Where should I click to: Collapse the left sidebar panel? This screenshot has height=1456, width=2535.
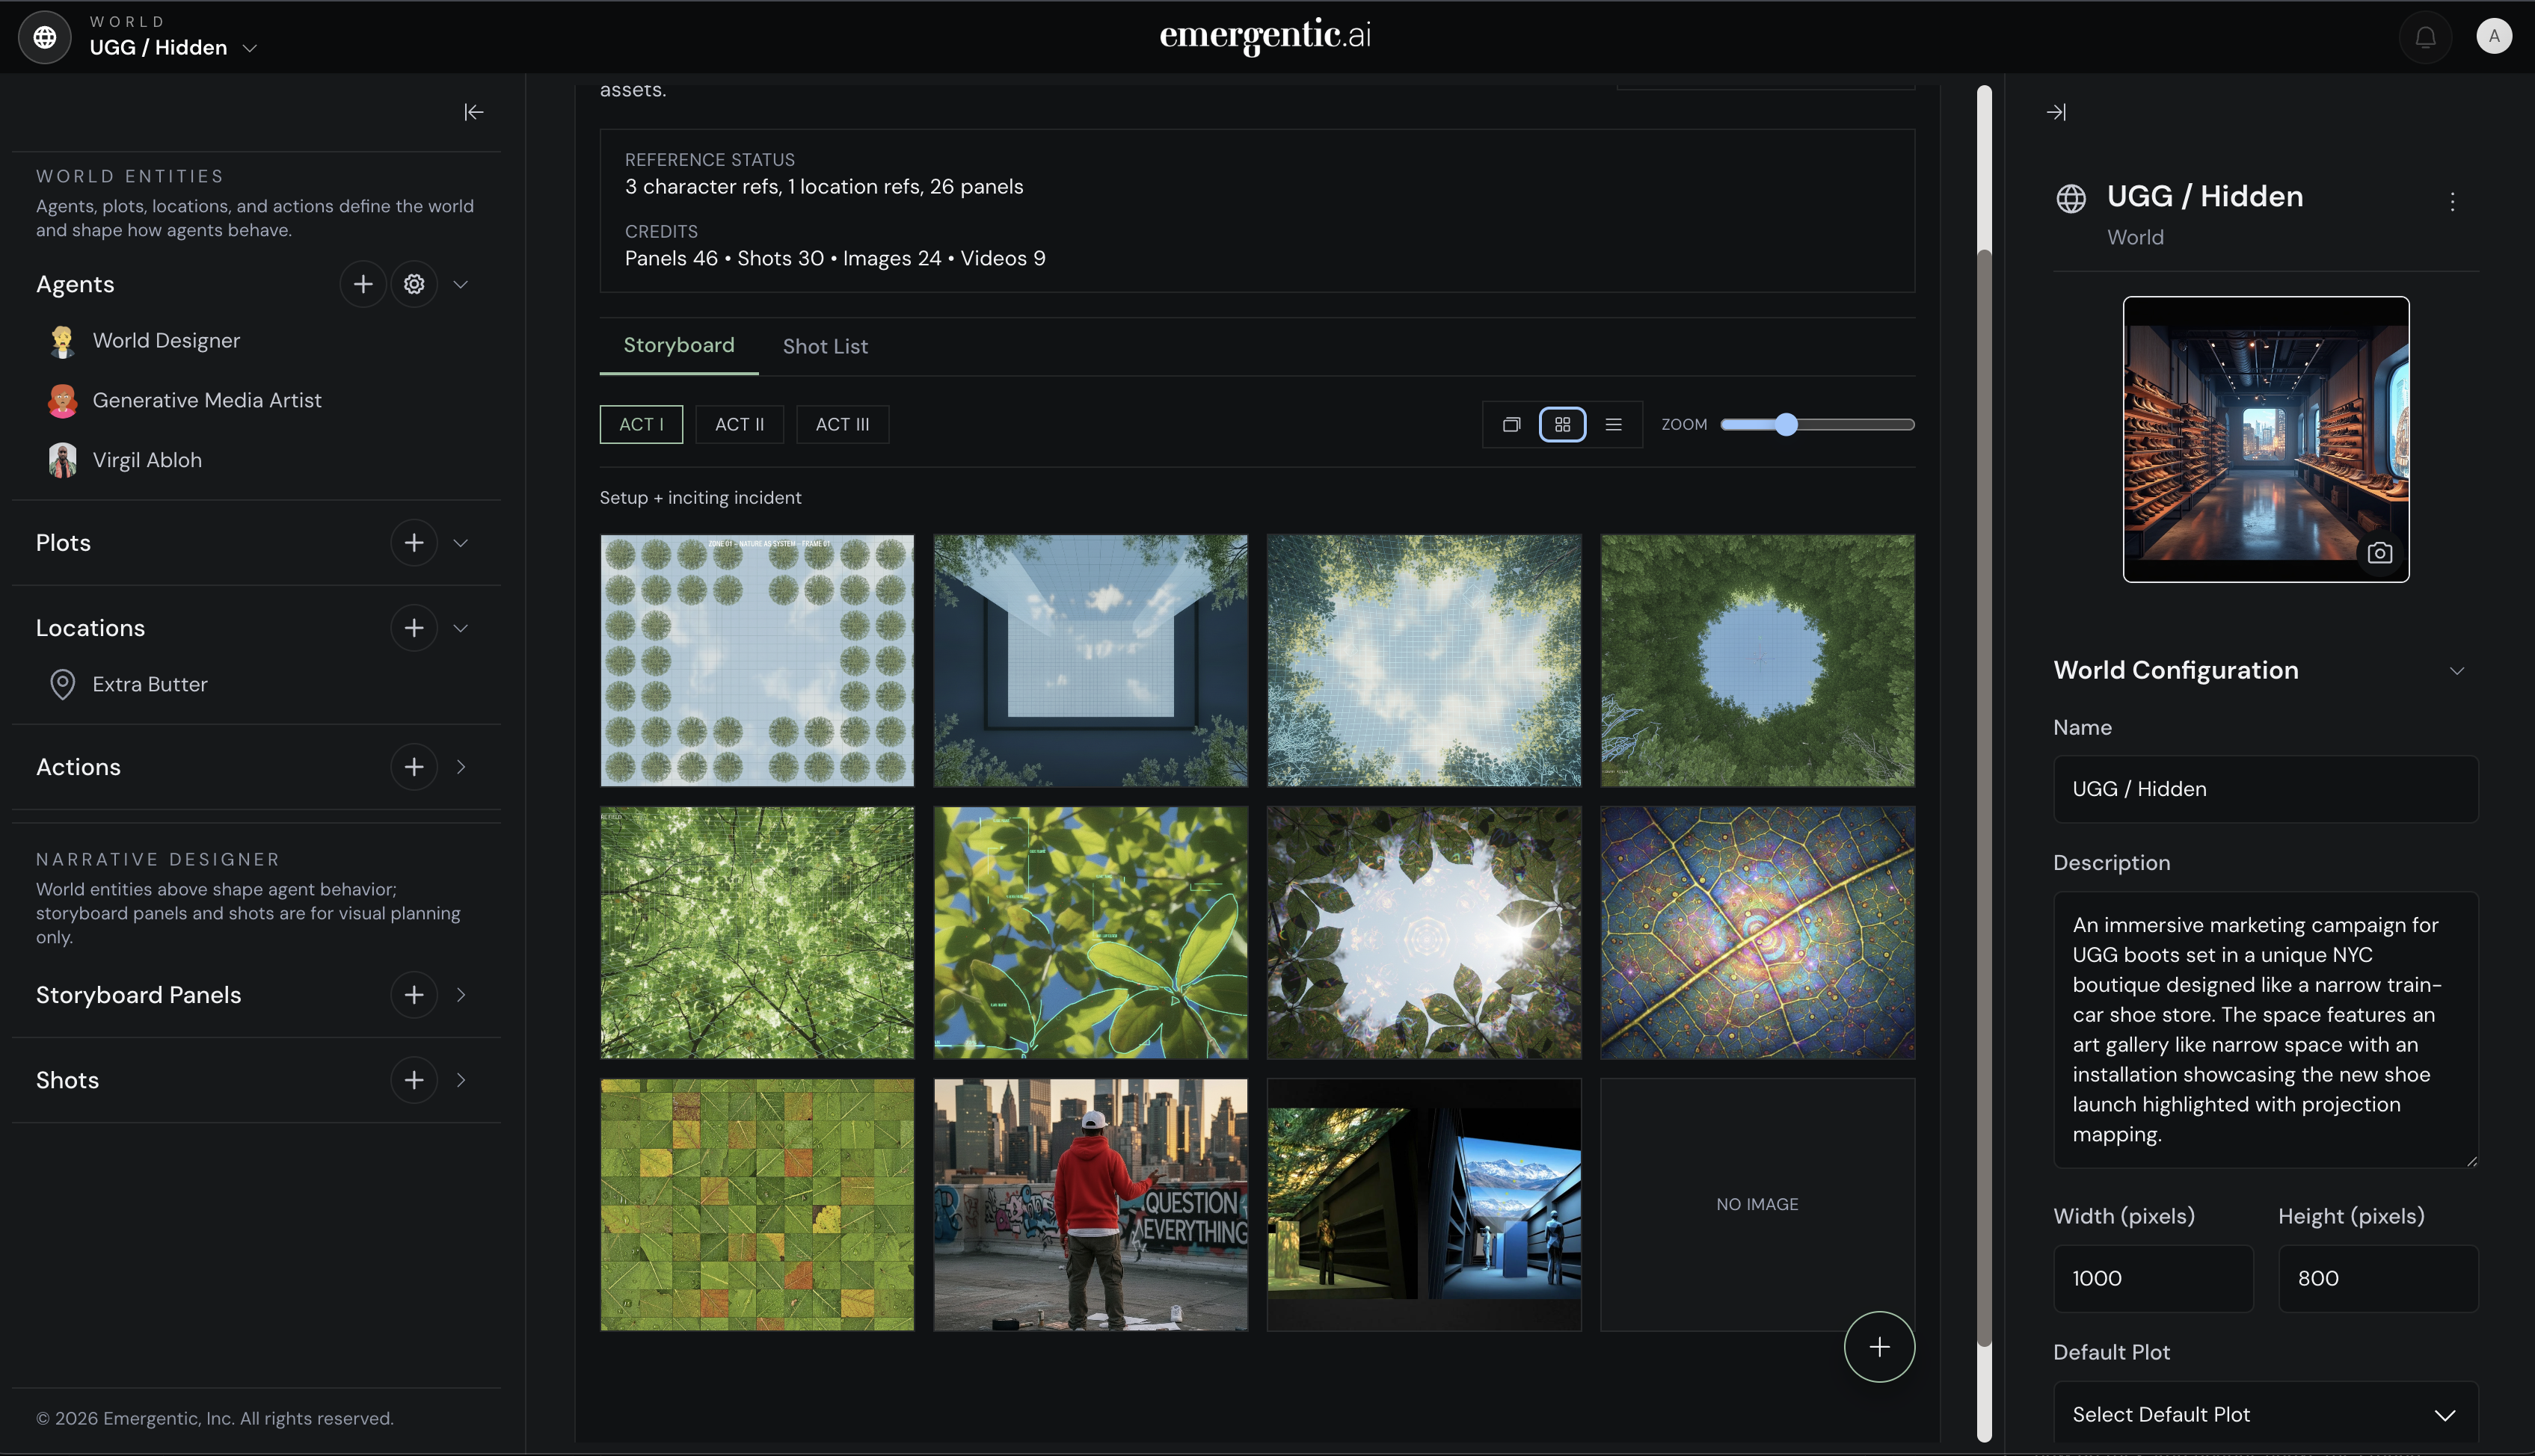[473, 112]
